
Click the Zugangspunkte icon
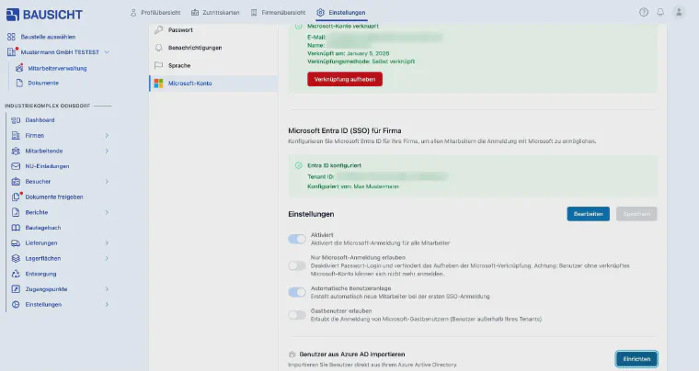pyautogui.click(x=16, y=289)
